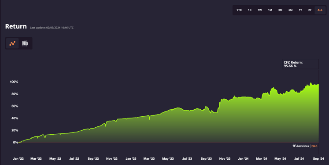The height and width of the screenshot is (165, 329).
Task: Click the Jul '24 x-axis label
Action: (x=299, y=159)
